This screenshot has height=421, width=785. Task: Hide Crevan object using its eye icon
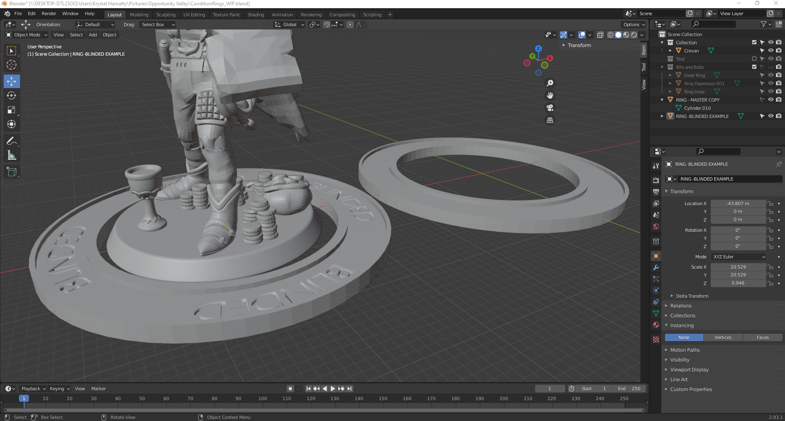point(770,51)
